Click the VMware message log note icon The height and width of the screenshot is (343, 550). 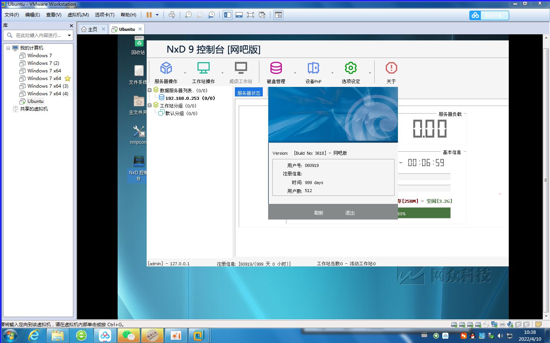(539, 324)
